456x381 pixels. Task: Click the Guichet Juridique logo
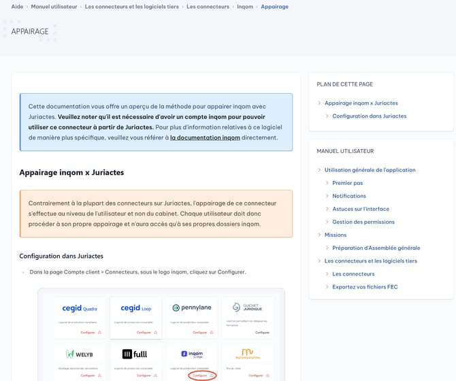247,308
